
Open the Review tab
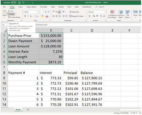coord(61,7)
